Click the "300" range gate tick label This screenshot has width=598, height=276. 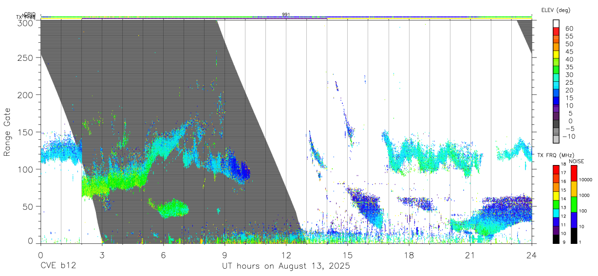[x=25, y=22]
